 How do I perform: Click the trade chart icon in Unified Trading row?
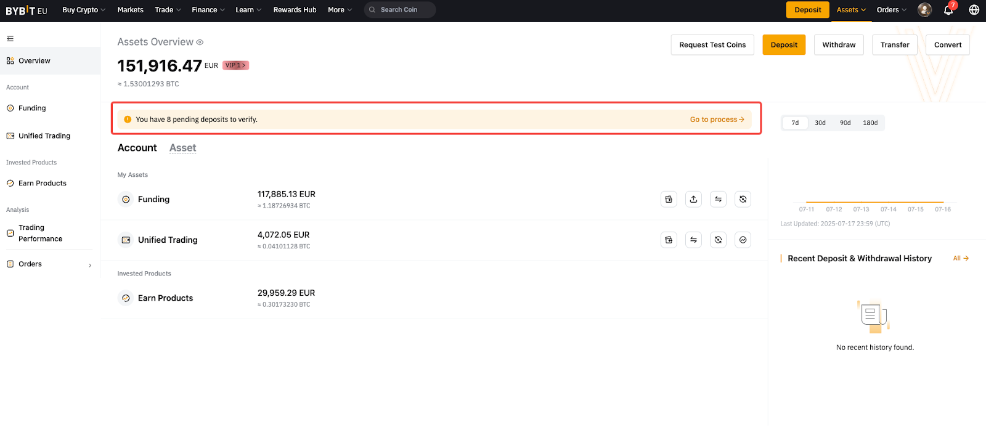point(743,240)
